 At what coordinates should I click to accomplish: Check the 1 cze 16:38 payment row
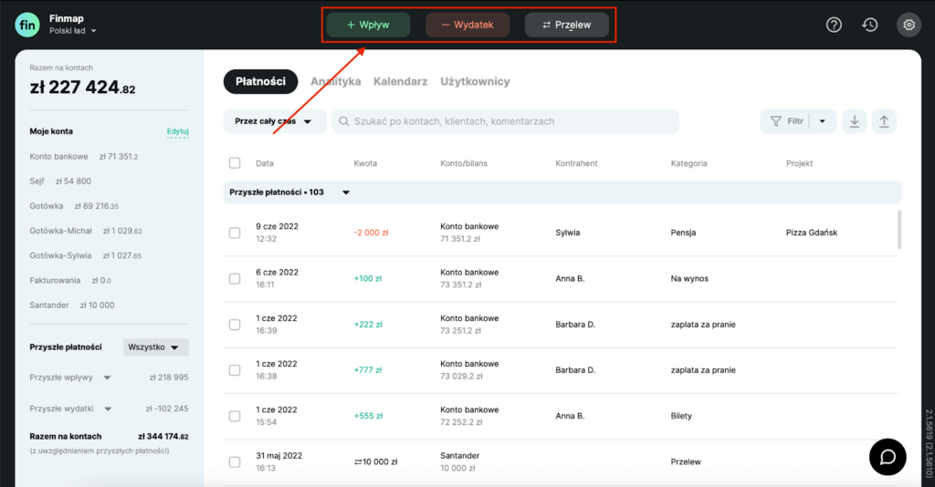(235, 370)
